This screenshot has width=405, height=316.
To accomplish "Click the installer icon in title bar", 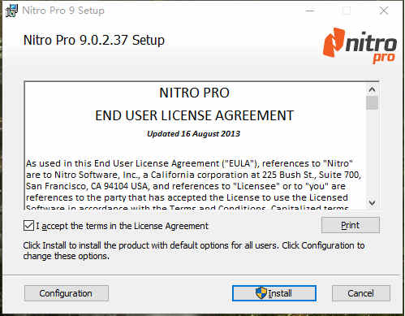I will click(x=11, y=11).
